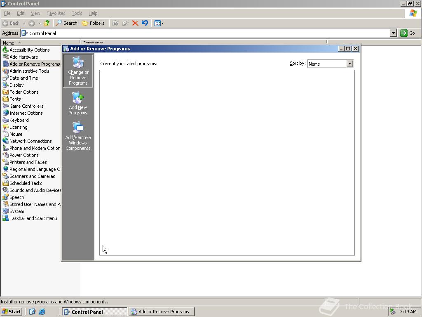Open the Favorites menu
This screenshot has width=422, height=317.
pos(56,13)
